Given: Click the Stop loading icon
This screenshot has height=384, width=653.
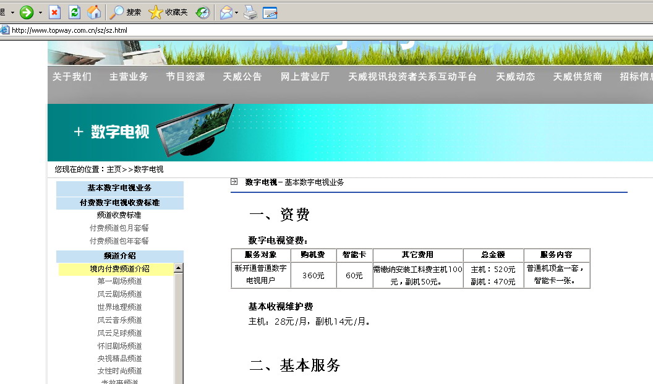Looking at the screenshot, I should [55, 12].
